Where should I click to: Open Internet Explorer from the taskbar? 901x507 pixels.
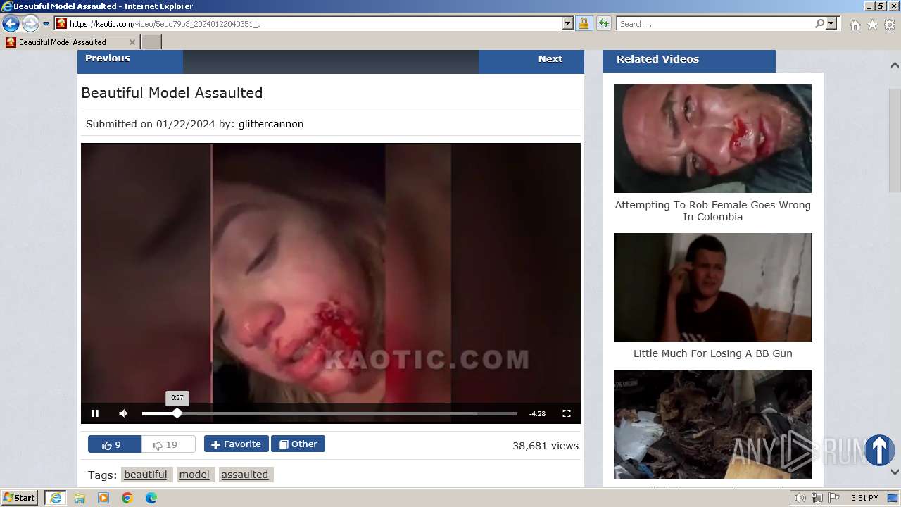(x=56, y=498)
